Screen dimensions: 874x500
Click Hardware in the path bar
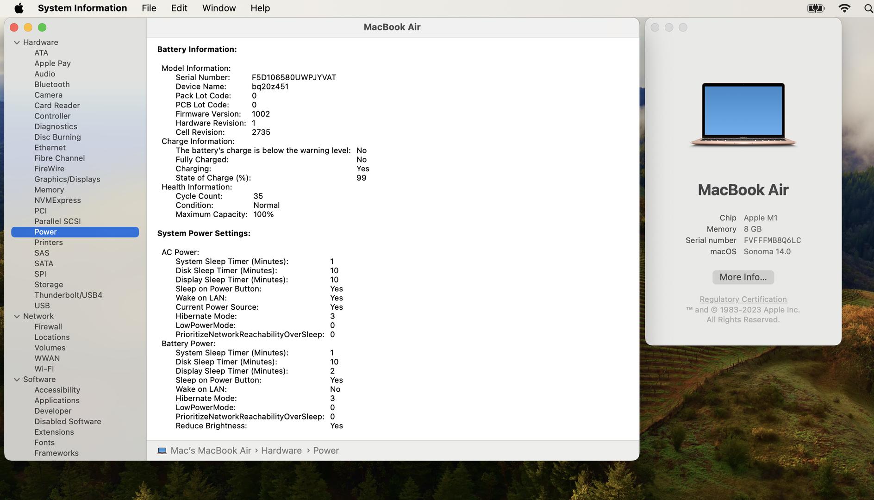(x=281, y=450)
